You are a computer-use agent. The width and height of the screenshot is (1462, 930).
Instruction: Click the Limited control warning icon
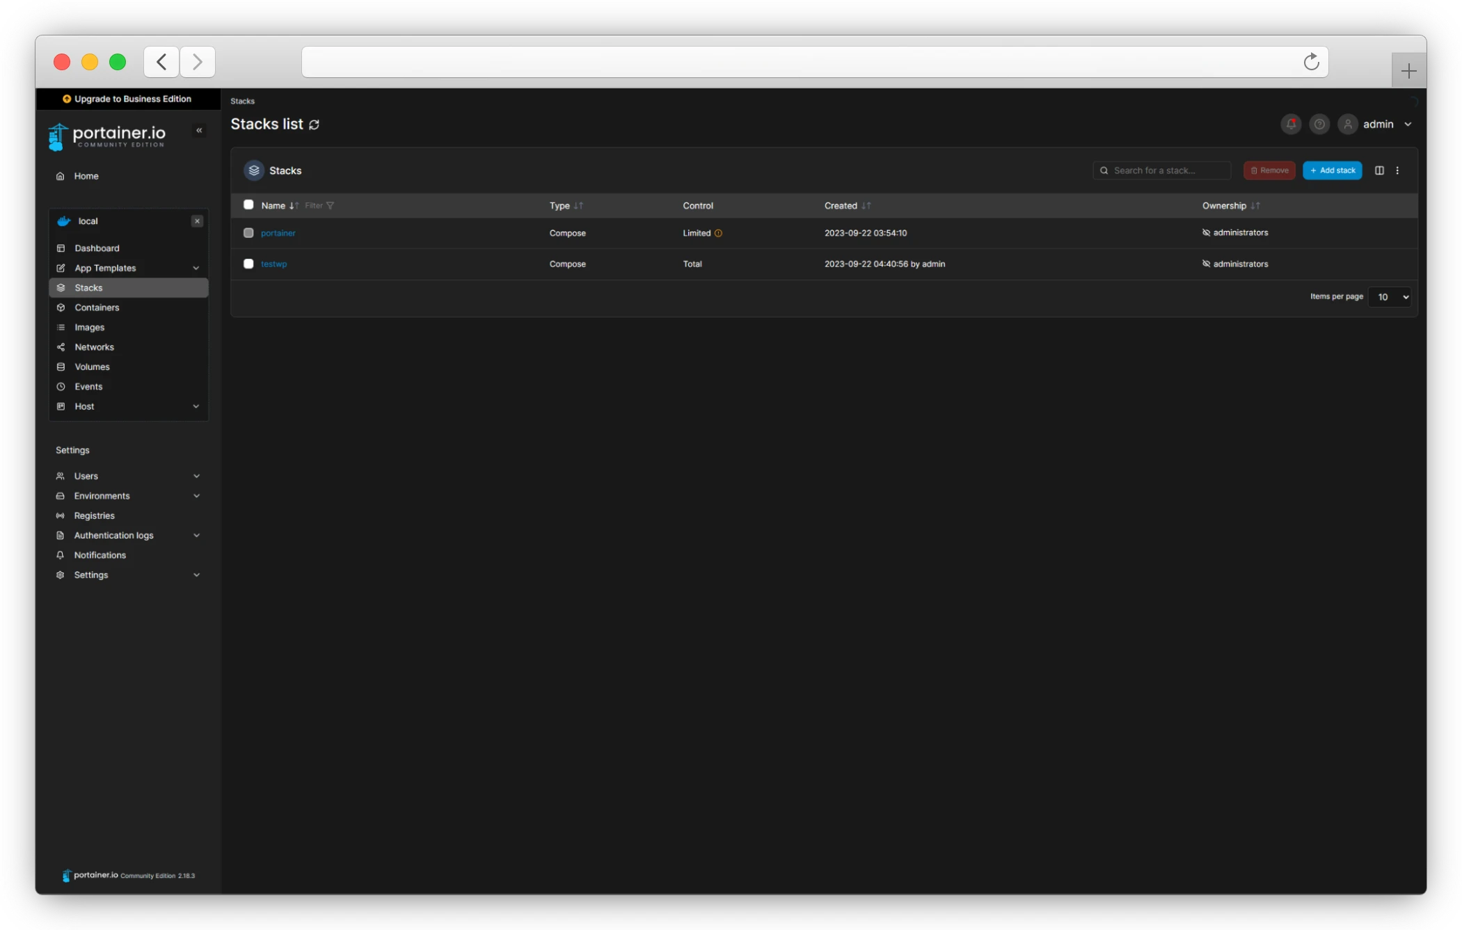[718, 234]
